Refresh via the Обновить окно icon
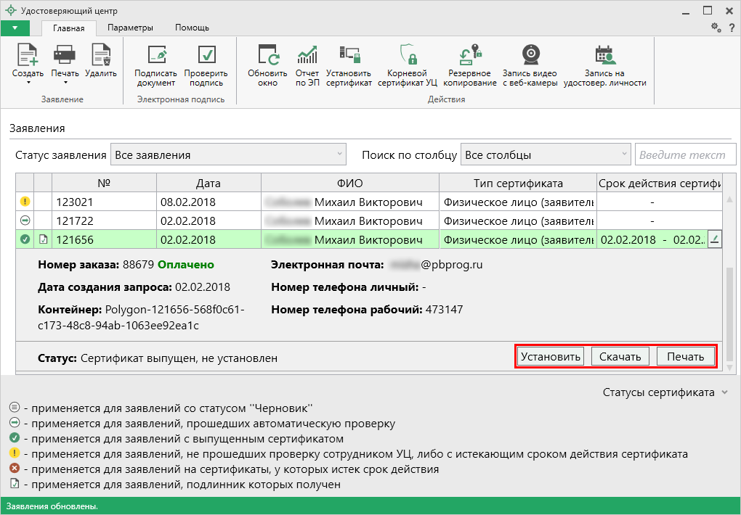The width and height of the screenshot is (741, 515). (267, 65)
